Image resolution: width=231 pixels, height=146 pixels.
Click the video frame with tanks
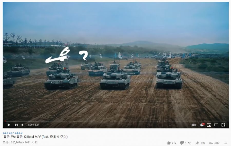pos(116,61)
